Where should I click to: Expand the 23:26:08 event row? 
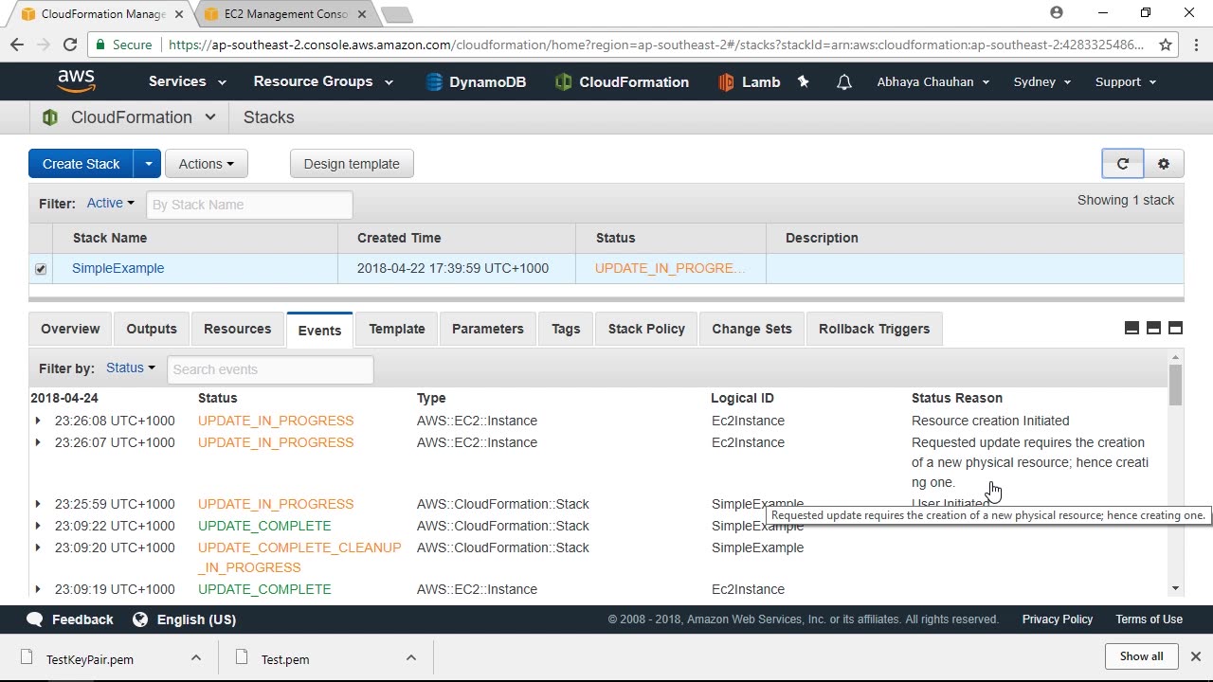point(38,421)
